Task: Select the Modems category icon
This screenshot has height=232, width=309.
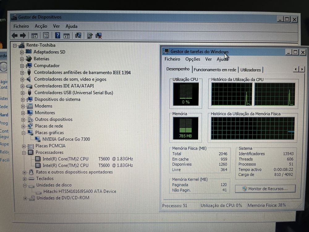Action: [30, 106]
